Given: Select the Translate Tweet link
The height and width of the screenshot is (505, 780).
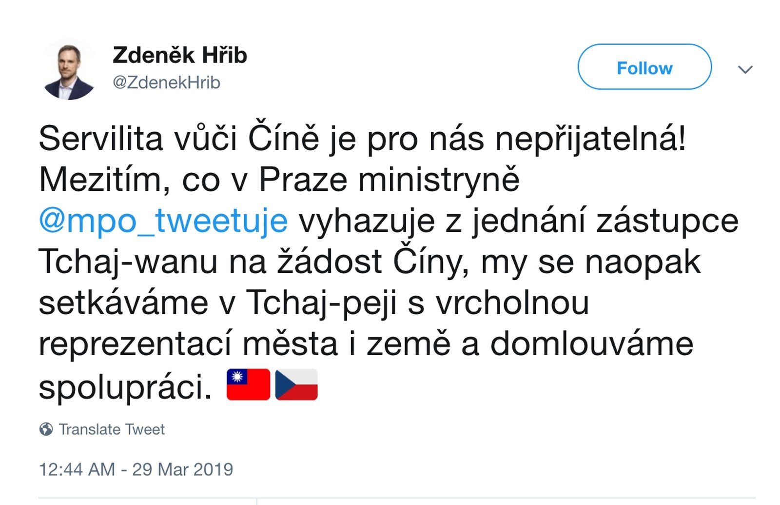Looking at the screenshot, I should (112, 429).
